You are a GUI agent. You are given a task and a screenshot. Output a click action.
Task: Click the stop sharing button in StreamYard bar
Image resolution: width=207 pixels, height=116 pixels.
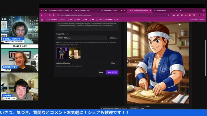[x=134, y=109]
